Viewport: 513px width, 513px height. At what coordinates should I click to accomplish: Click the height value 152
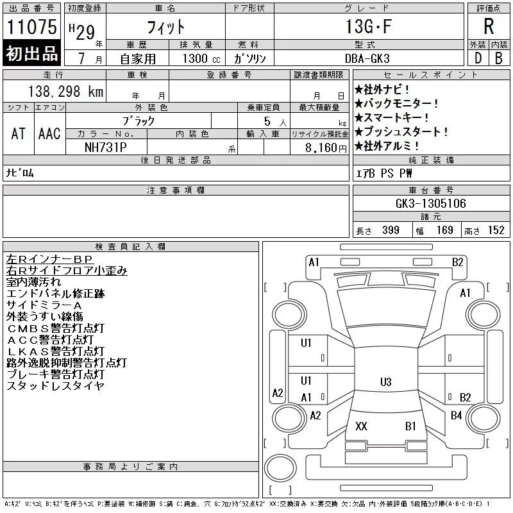[496, 230]
